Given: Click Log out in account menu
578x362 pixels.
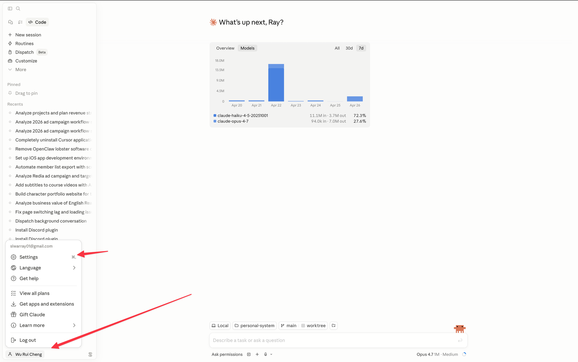Looking at the screenshot, I should [28, 340].
